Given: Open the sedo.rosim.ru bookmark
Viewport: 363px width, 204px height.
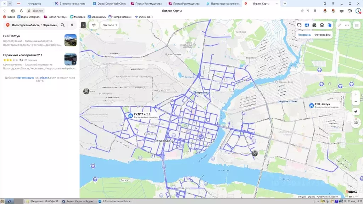Looking at the screenshot, I should point(97,17).
